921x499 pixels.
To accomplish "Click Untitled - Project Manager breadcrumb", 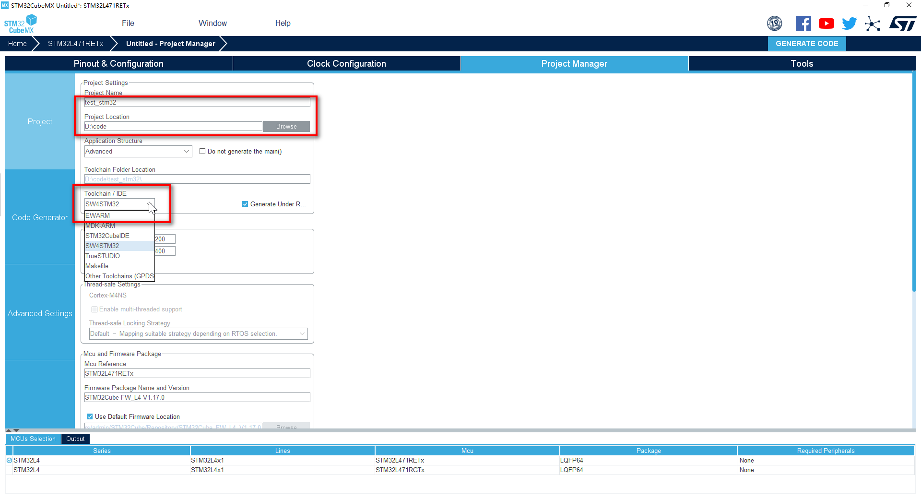I will (170, 43).
